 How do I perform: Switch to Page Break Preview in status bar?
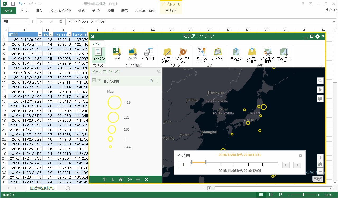281,195
